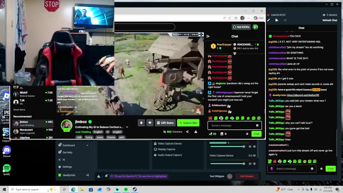Open File Explorer from the taskbar
The width and height of the screenshot is (343, 193).
tap(82, 190)
